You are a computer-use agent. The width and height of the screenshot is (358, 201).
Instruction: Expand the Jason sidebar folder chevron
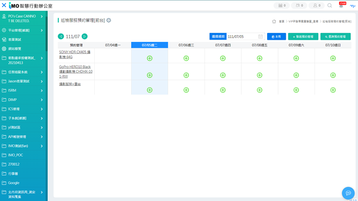42,82
